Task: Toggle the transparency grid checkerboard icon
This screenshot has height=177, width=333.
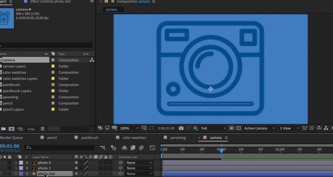Action: pyautogui.click(x=238, y=128)
